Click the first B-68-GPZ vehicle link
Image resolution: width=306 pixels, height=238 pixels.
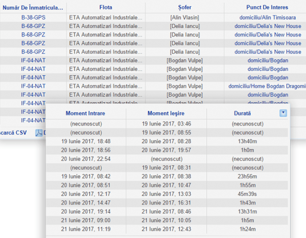33,26
